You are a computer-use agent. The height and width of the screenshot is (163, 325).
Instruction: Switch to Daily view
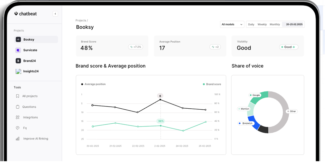251,24
